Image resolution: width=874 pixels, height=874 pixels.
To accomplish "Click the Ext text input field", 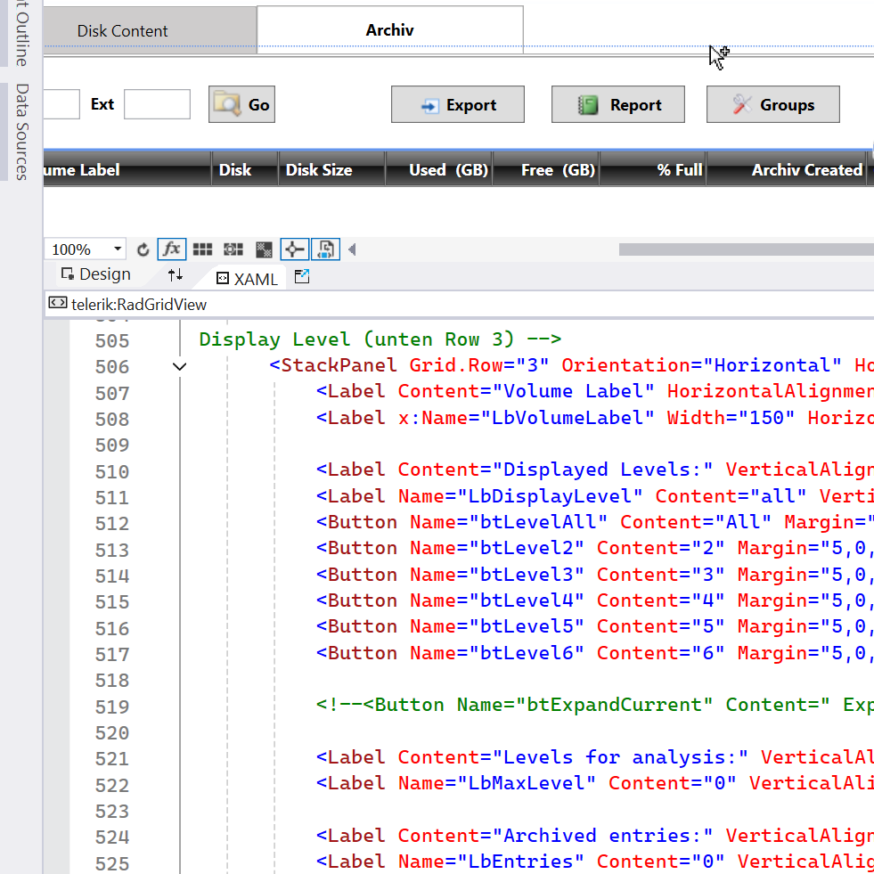I will 157,104.
